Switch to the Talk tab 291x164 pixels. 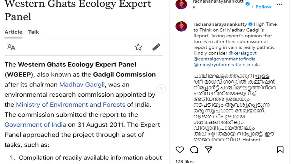33,32
